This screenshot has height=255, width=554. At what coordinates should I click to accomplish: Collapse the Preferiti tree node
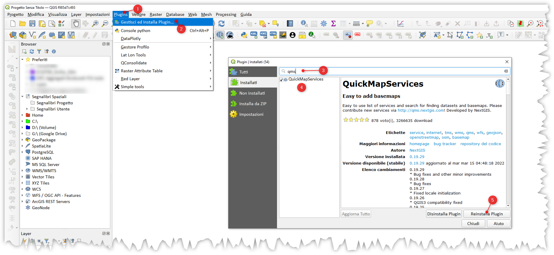click(x=22, y=60)
